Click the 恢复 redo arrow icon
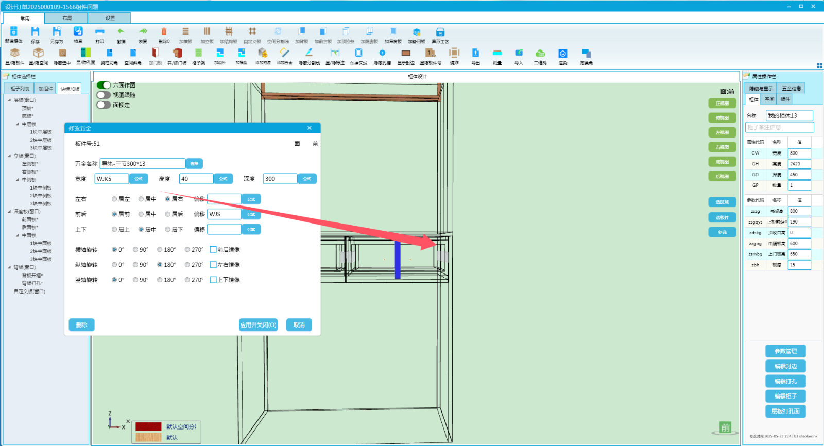This screenshot has width=824, height=446. tap(143, 32)
